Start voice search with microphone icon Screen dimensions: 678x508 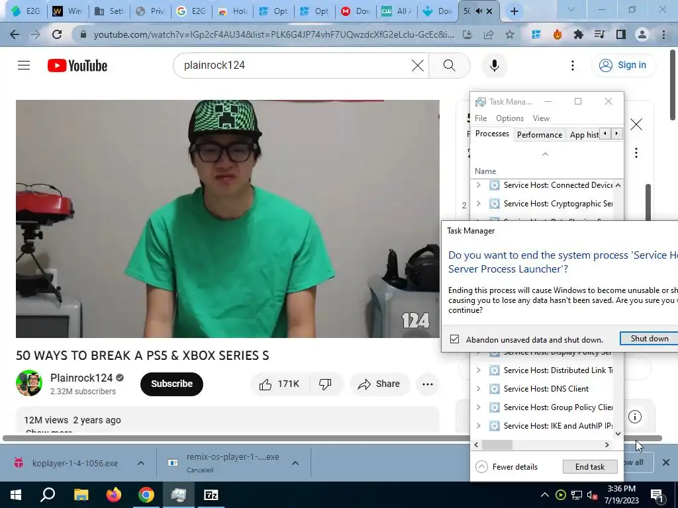point(494,65)
